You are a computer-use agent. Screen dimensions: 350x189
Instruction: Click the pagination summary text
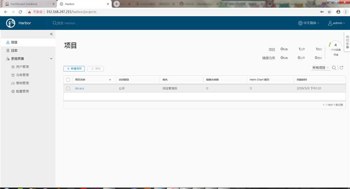tap(333, 105)
